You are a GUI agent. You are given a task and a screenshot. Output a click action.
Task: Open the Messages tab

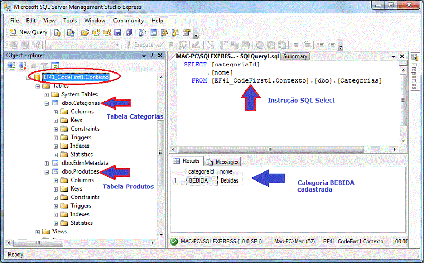[x=222, y=162]
